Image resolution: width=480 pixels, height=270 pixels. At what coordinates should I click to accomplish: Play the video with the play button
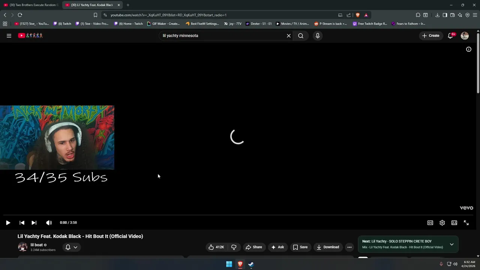[8, 223]
